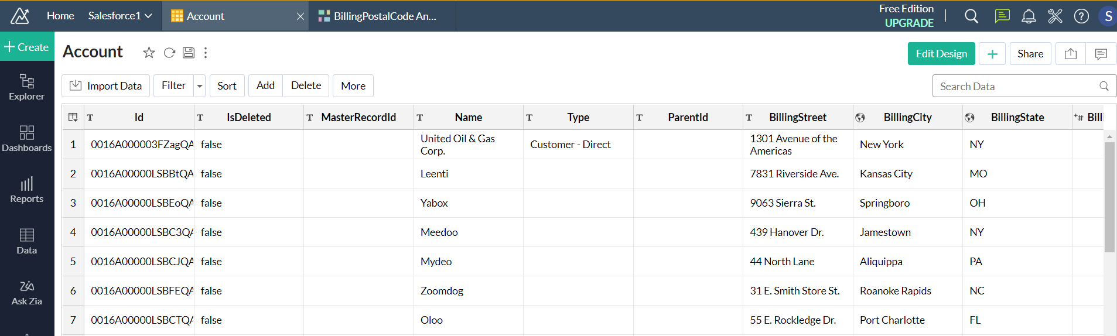Open Ask Zia in the sidebar

coord(27,293)
